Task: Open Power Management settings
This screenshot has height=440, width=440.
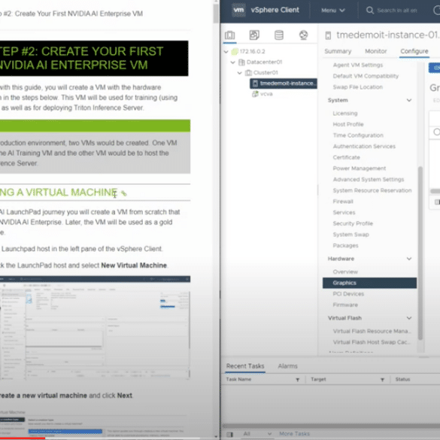Action: (360, 168)
